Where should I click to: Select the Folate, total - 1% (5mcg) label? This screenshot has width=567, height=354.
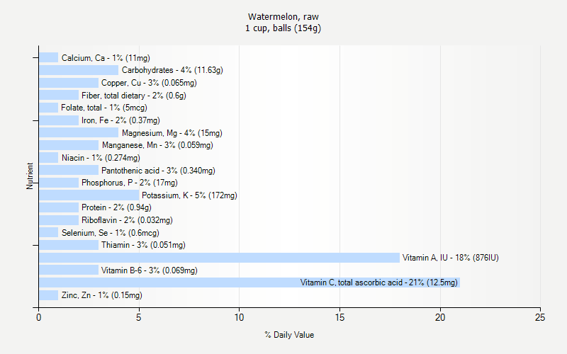104,108
